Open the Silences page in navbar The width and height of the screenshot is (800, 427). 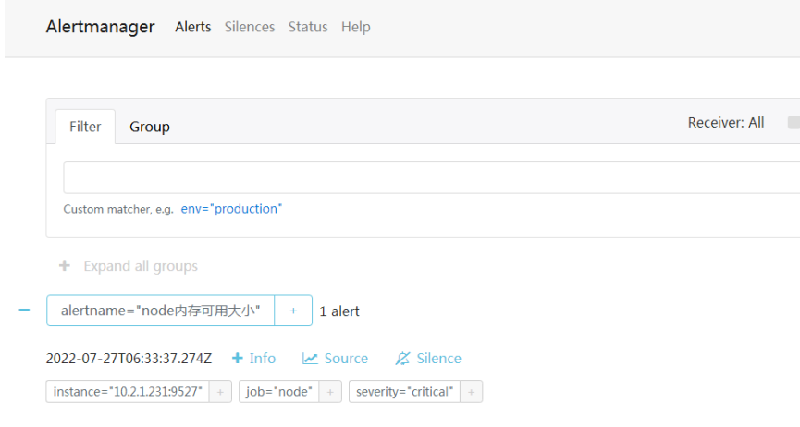(250, 27)
